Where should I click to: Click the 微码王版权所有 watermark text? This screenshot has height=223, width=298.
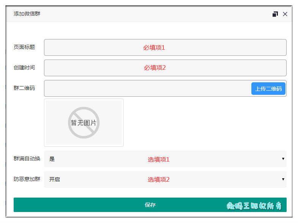pos(254,206)
